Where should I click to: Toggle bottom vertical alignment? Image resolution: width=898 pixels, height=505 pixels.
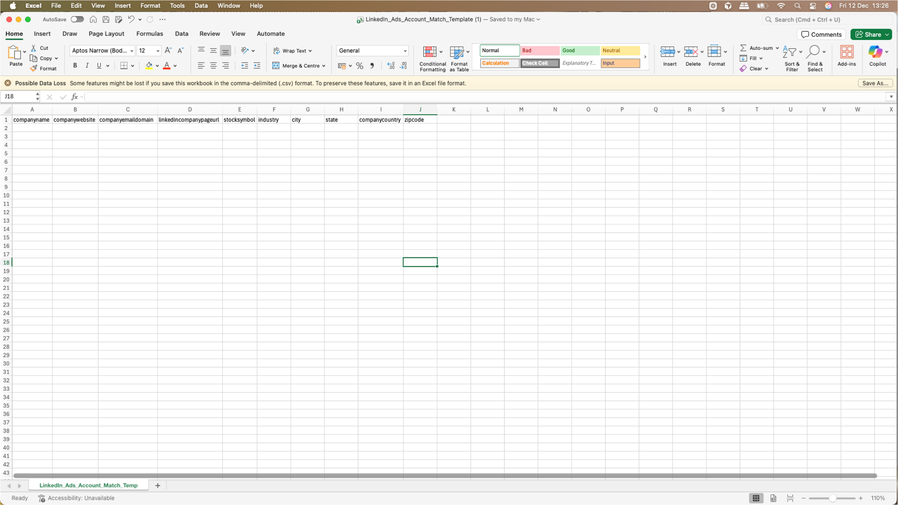225,50
